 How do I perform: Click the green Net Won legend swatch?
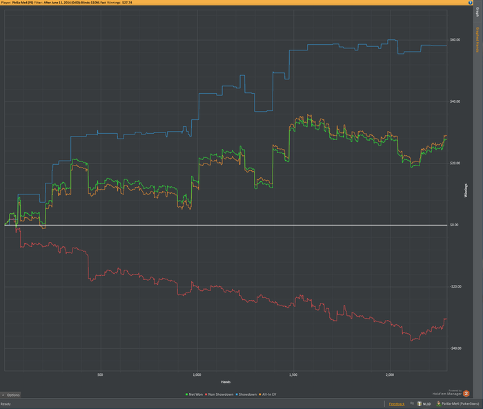[187, 395]
